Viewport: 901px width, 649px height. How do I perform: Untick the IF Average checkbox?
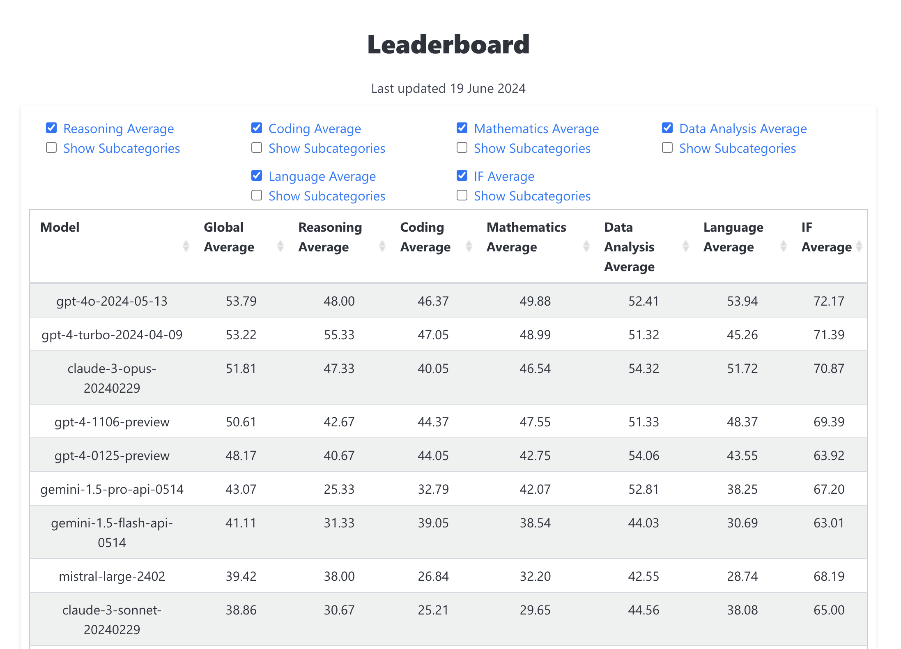(x=462, y=176)
